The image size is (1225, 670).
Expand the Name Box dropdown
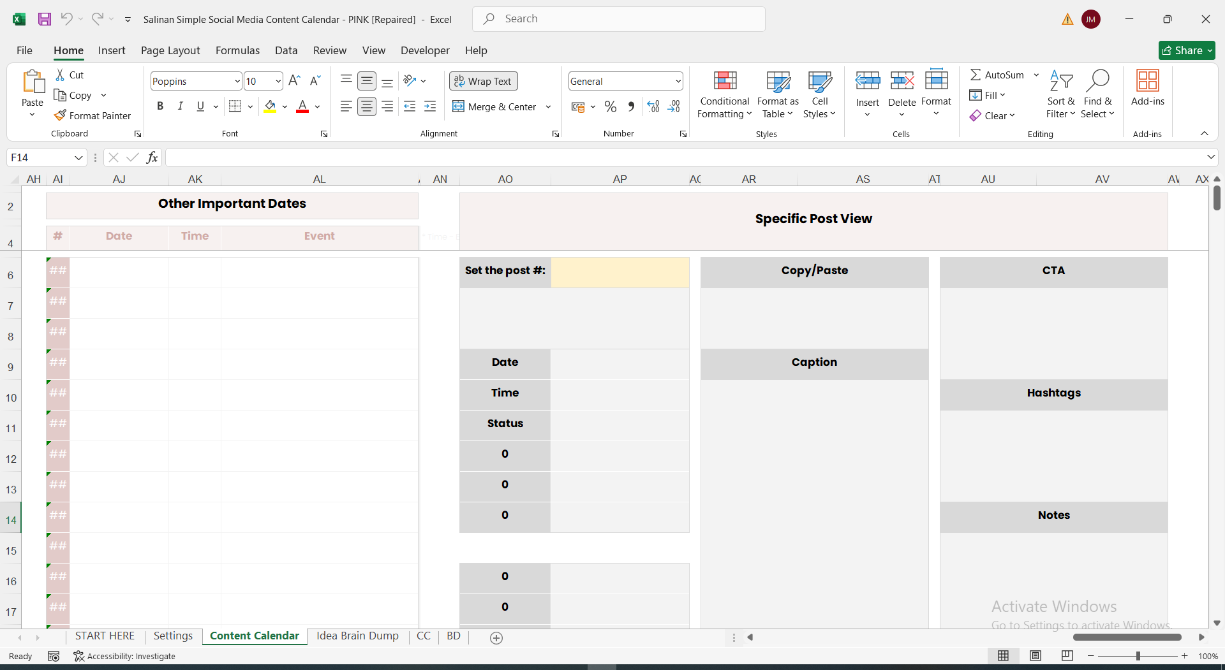point(78,157)
